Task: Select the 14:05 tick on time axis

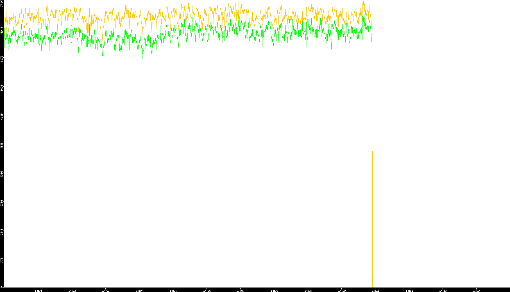Action: click(173, 291)
